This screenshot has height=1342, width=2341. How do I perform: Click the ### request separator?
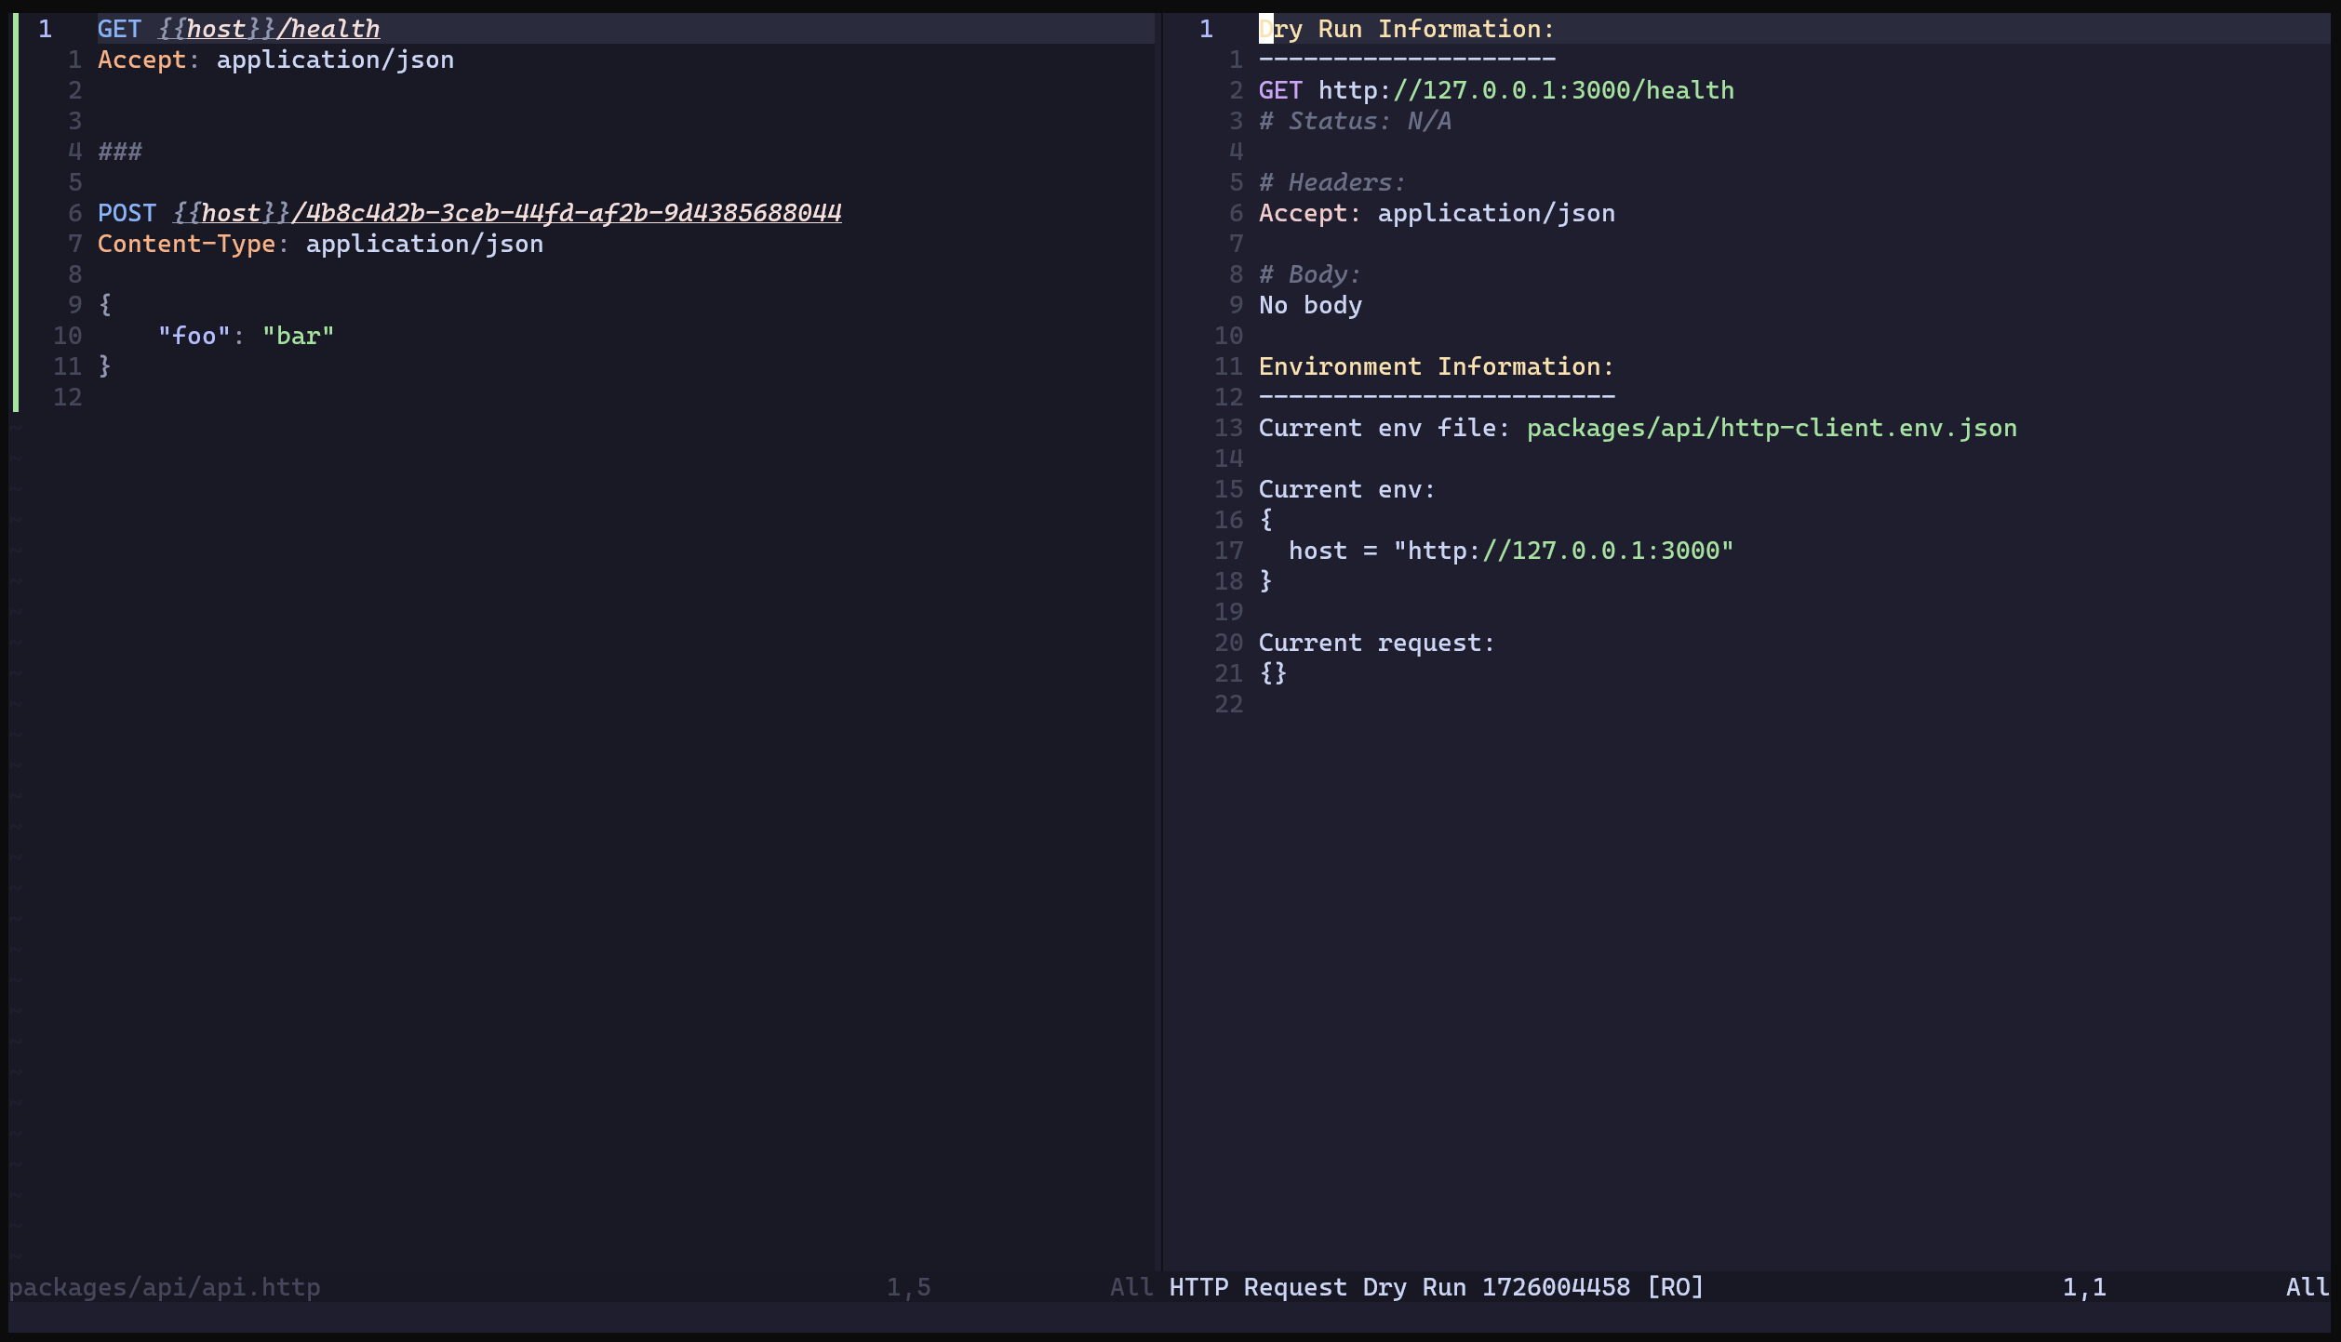click(x=120, y=152)
